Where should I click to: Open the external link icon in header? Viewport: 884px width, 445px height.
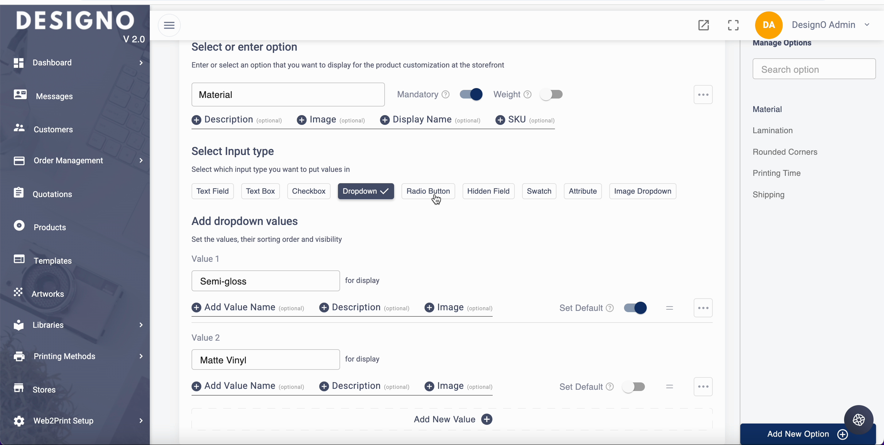tap(703, 25)
